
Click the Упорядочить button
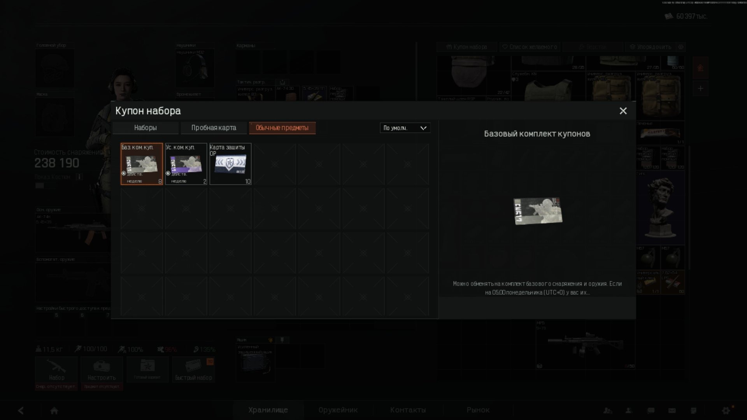pyautogui.click(x=651, y=47)
